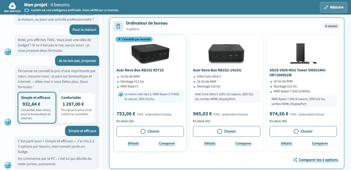Click the AssistIA avatar beside the last message

pos(8,165)
